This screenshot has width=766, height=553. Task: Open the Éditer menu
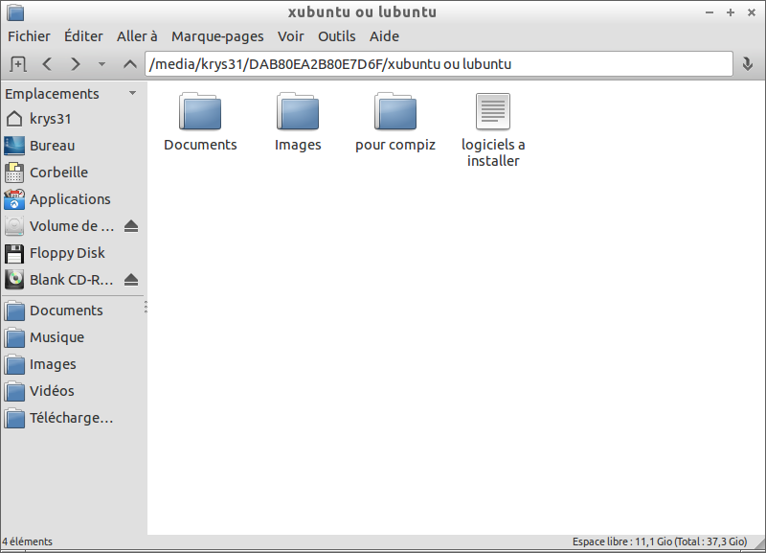(83, 36)
